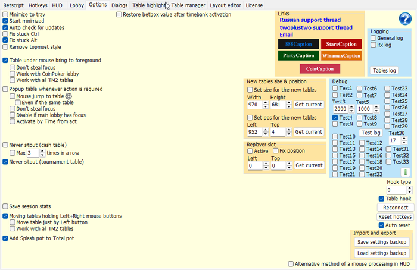Click the Test log button

click(x=371, y=133)
